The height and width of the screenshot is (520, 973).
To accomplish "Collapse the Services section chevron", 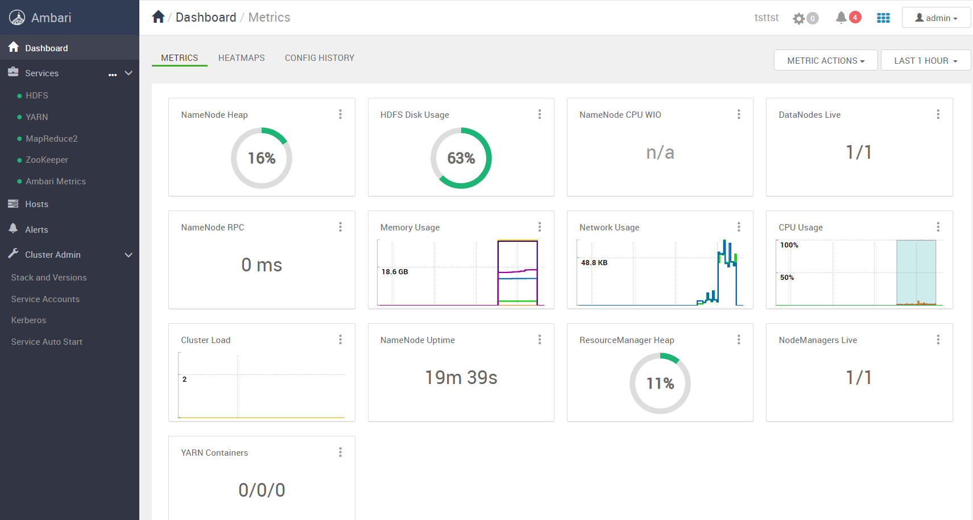I will (129, 73).
